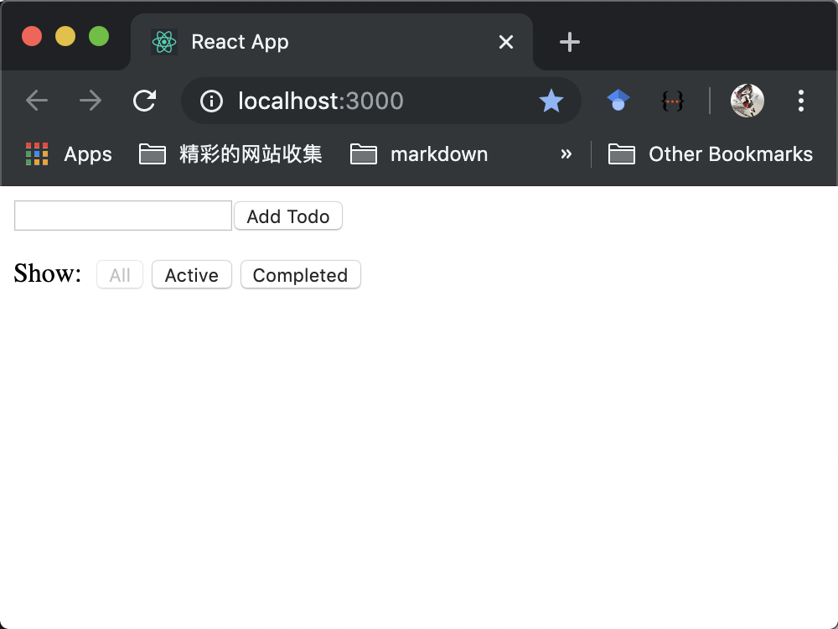Open the Apps grid shortcut
This screenshot has height=629, width=838.
69,154
